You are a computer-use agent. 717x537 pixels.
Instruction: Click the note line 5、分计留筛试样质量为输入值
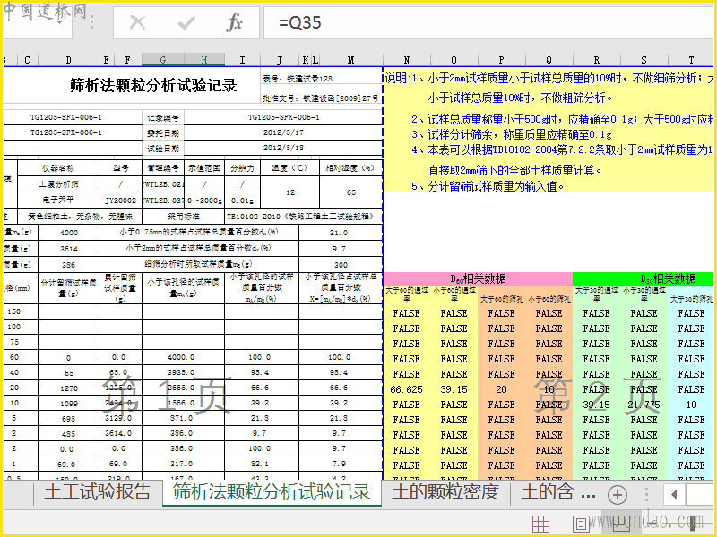(488, 186)
